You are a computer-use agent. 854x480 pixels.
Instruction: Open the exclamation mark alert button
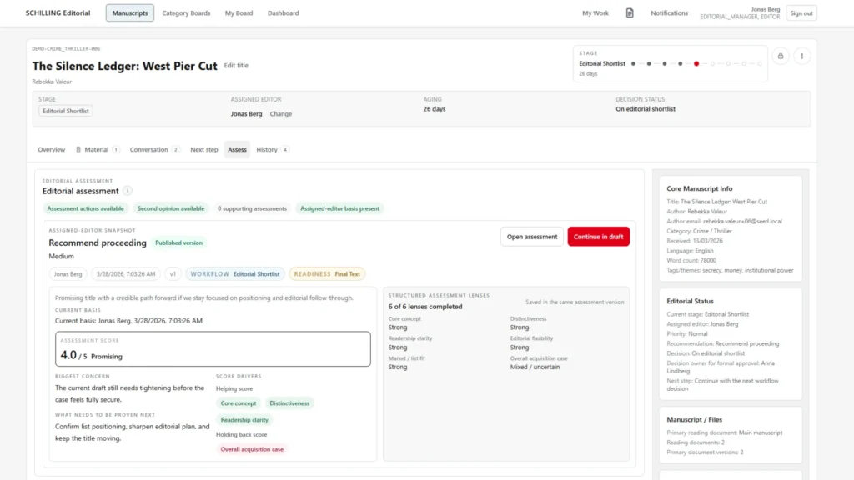(802, 56)
